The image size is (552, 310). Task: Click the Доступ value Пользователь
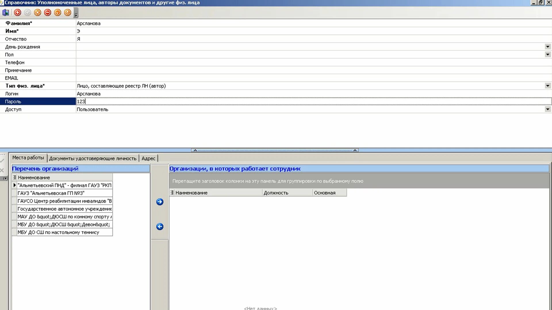click(92, 109)
